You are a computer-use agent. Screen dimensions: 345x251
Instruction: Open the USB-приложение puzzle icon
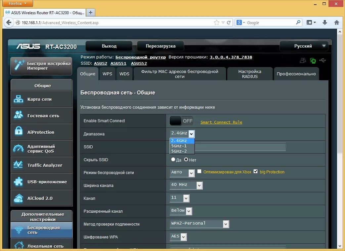(x=18, y=181)
